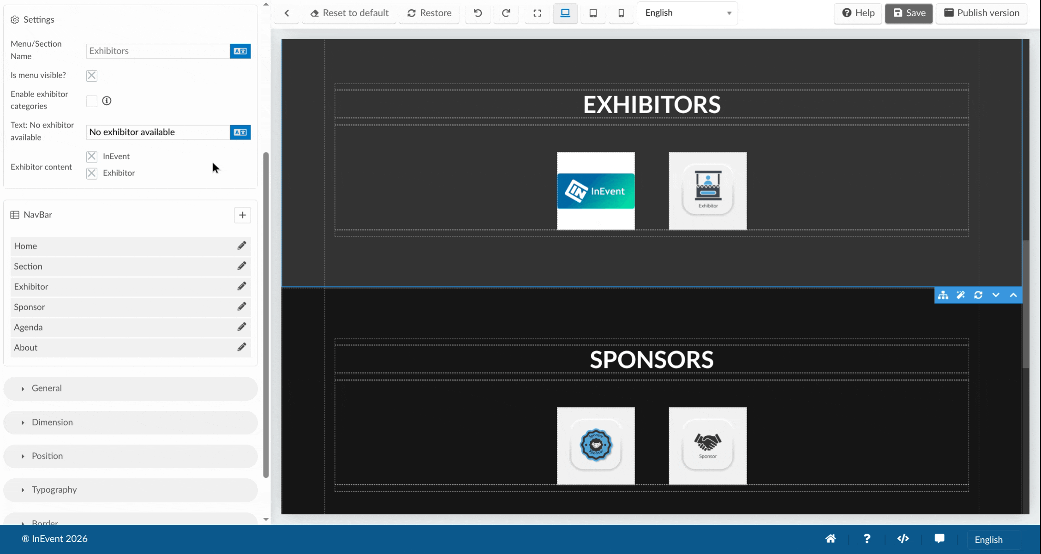This screenshot has height=554, width=1041.
Task: Switch to tablet preview
Action: [593, 13]
